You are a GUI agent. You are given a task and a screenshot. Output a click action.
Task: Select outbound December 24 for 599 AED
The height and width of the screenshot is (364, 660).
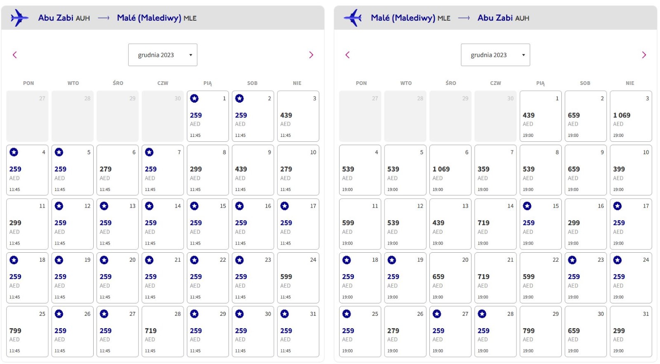[x=298, y=278]
